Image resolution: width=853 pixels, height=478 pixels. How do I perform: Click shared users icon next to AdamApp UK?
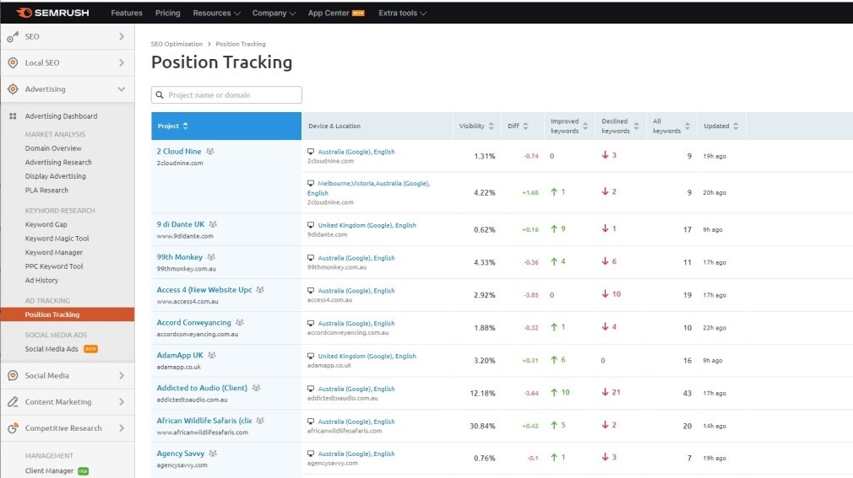(212, 355)
